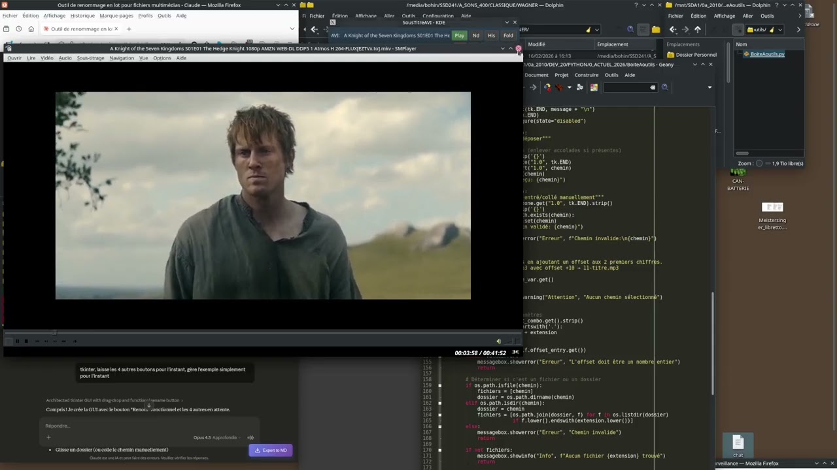This screenshot has width=837, height=470.
Task: Open SMPlayer Sous-titrage menu
Action: point(90,58)
